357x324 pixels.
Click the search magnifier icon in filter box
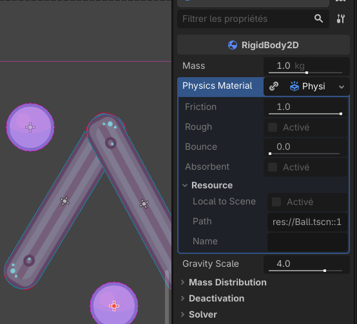click(x=318, y=19)
